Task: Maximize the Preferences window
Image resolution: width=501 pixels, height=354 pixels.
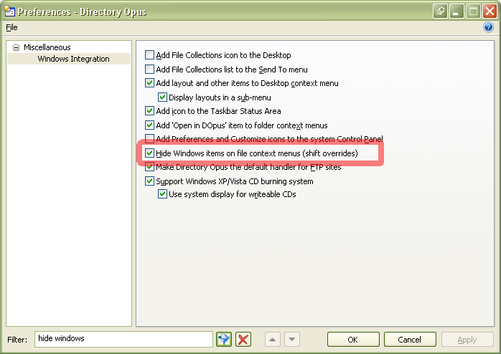Action: point(473,11)
